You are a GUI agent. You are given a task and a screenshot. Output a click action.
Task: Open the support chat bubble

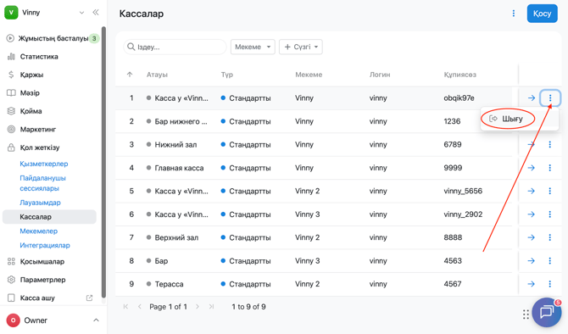(547, 312)
